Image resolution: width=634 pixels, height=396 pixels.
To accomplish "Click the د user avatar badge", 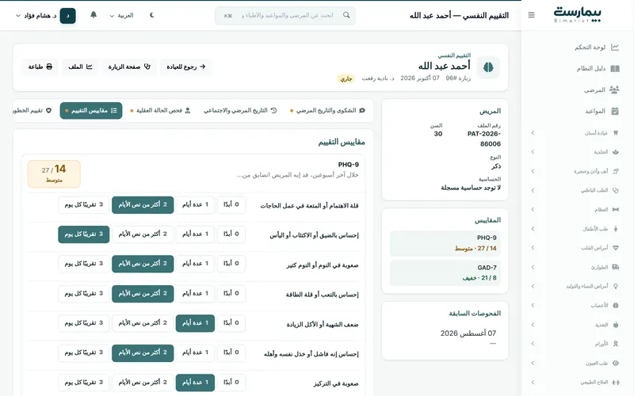I will point(67,16).
